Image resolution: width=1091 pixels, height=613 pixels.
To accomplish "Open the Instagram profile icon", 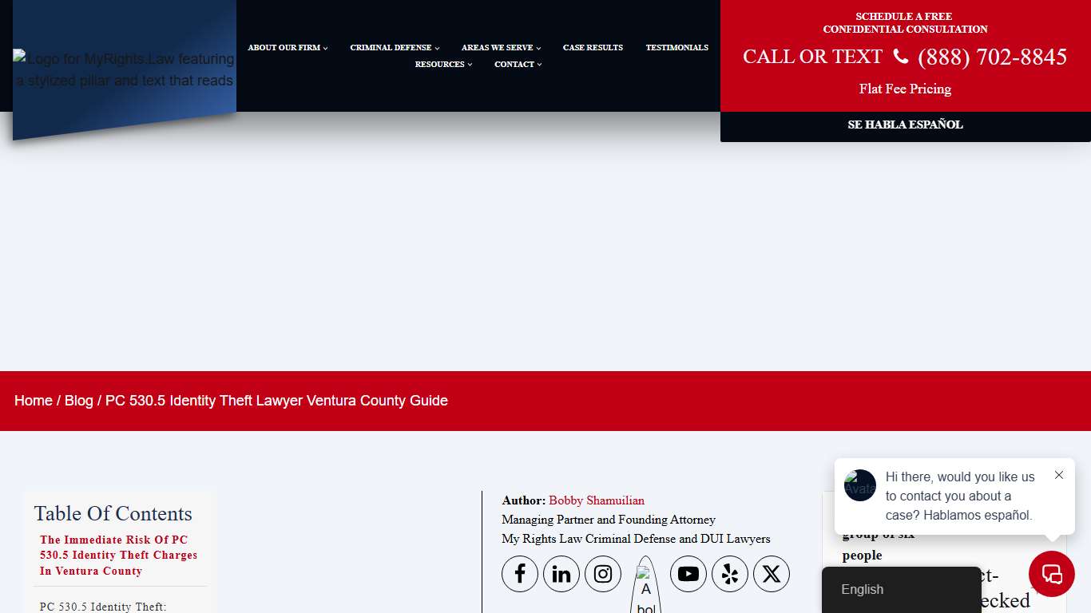I will [603, 574].
